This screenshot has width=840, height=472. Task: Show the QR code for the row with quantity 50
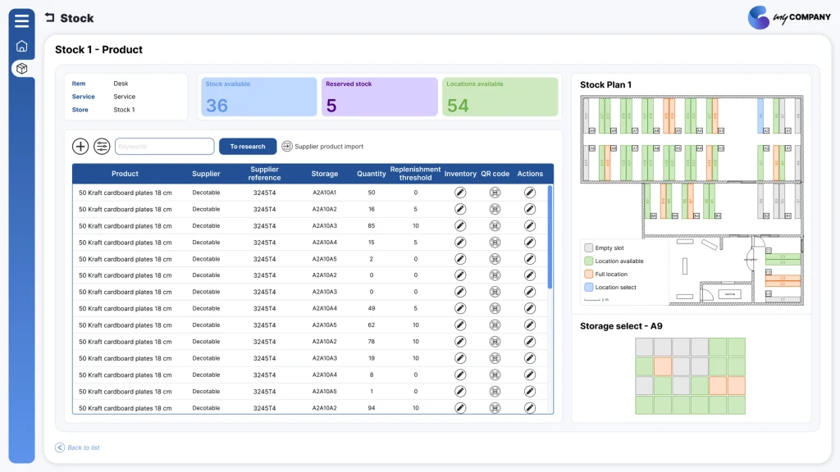point(495,193)
